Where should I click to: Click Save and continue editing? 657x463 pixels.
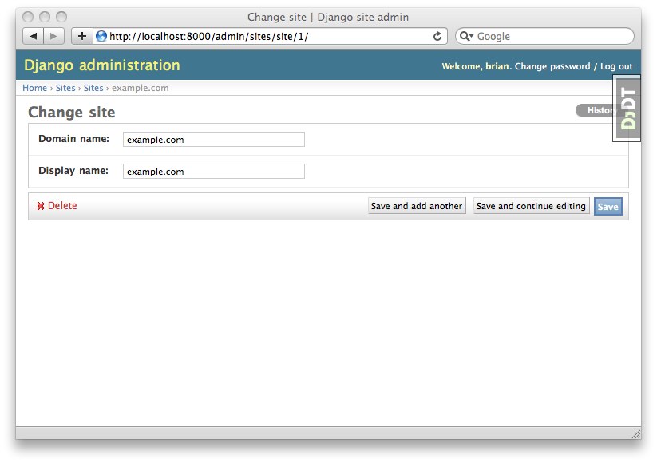532,206
